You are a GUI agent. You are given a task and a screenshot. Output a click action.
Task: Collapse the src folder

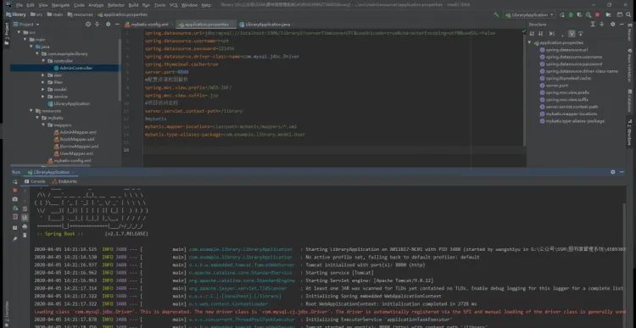(x=19, y=32)
